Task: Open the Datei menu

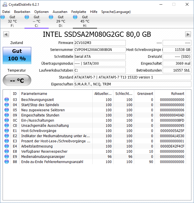Action: coord(6,12)
